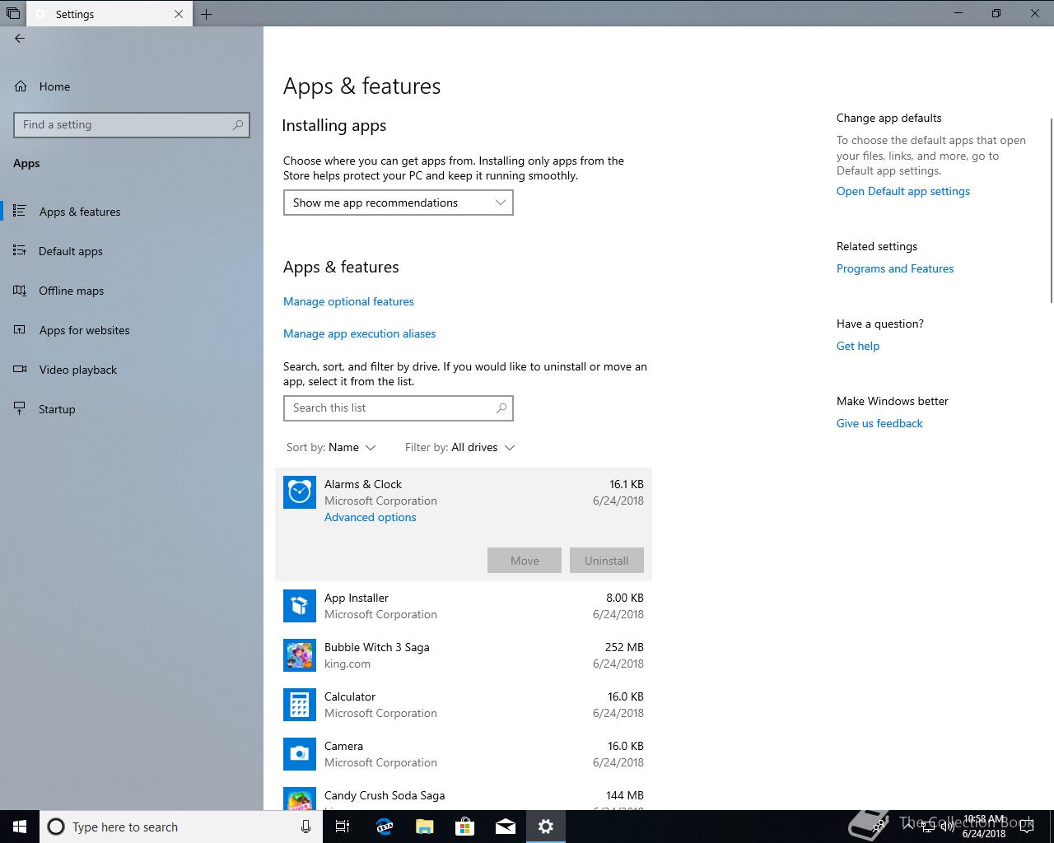Open Video playback section
This screenshot has height=843, width=1054.
point(77,370)
